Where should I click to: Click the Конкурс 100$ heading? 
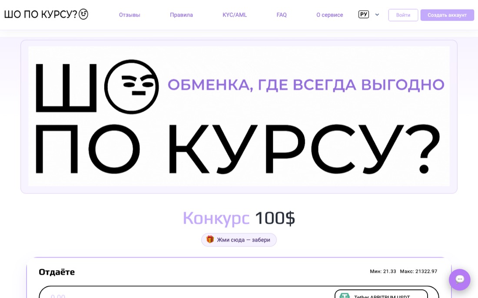tap(239, 218)
